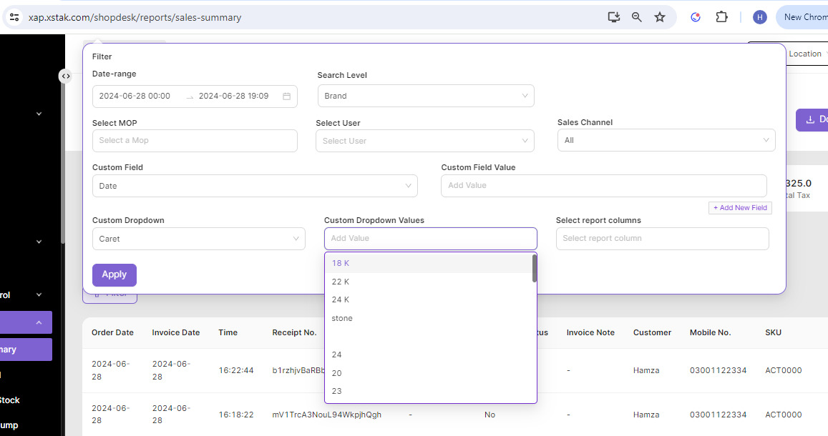The image size is (828, 436).
Task: Click the Select report columns field
Action: [x=662, y=239]
